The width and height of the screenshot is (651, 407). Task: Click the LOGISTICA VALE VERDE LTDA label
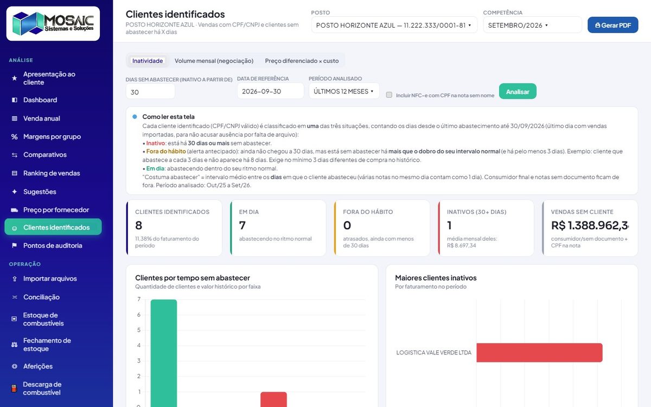[434, 353]
